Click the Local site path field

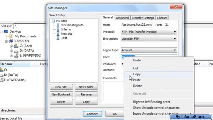30,26
